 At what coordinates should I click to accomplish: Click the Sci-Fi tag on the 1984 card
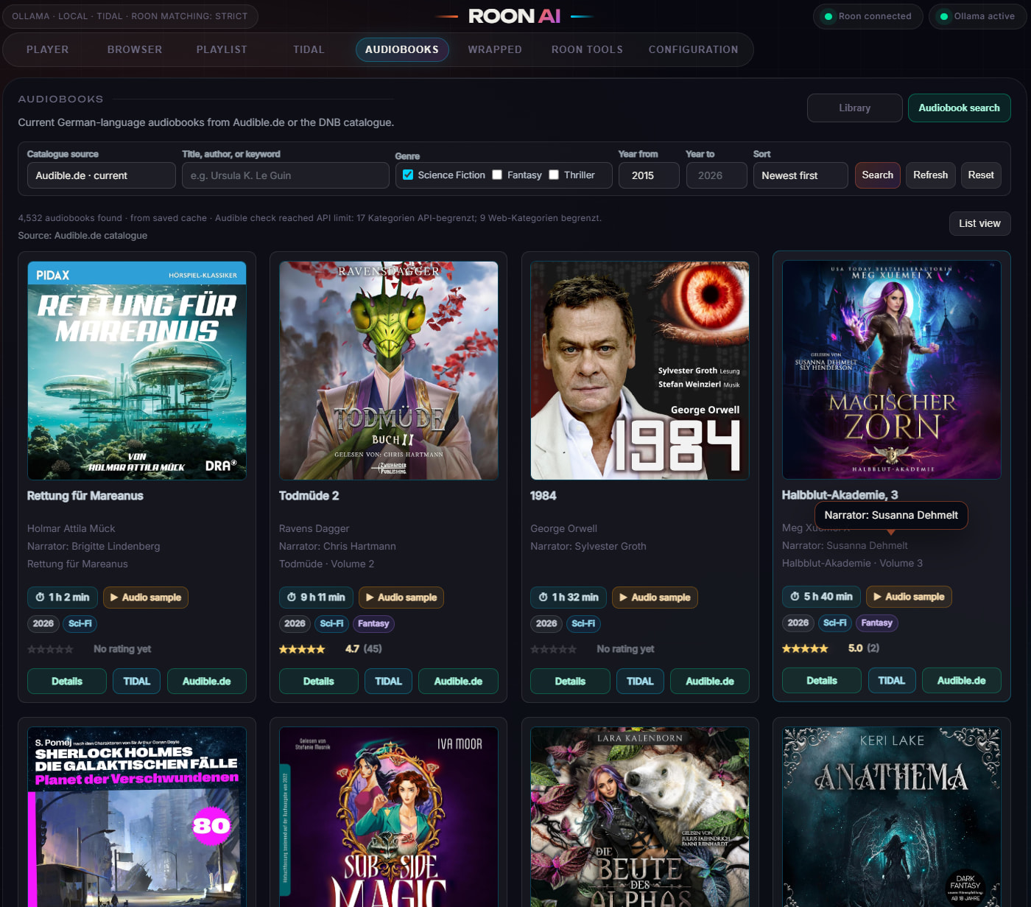coord(583,624)
